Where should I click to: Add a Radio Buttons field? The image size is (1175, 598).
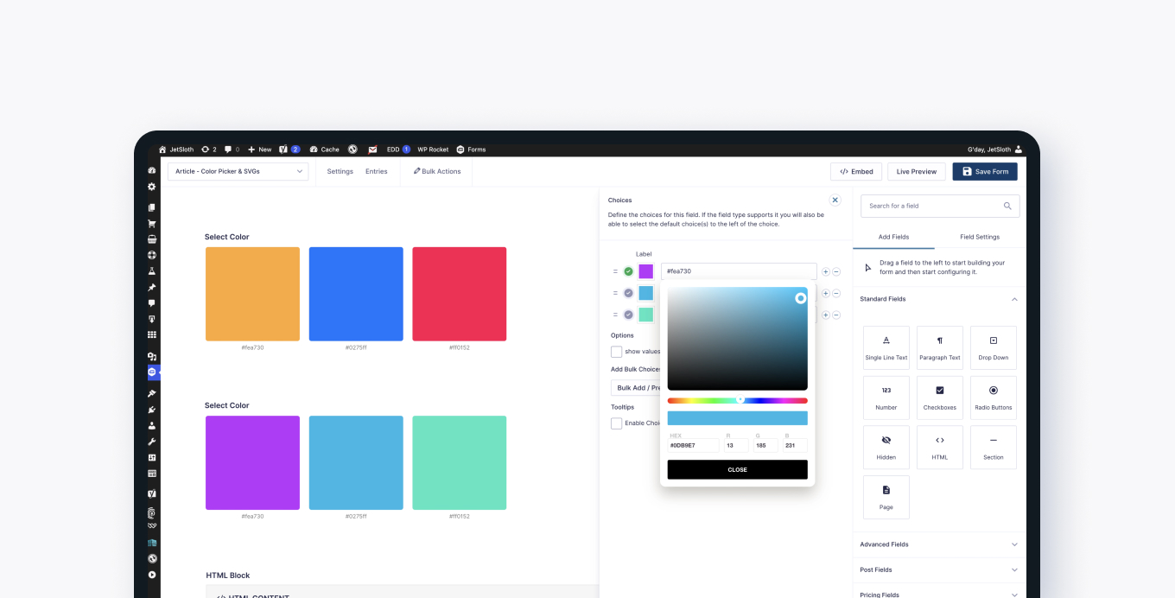coord(994,398)
